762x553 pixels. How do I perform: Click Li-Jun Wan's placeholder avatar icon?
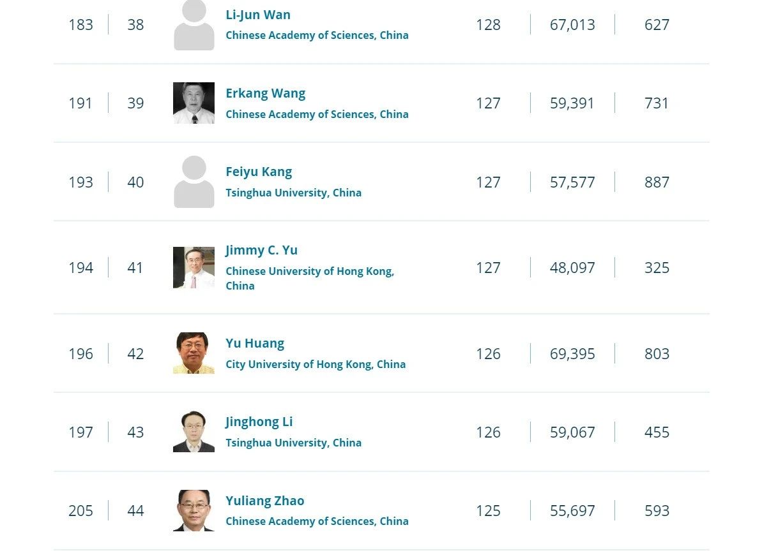(x=194, y=25)
